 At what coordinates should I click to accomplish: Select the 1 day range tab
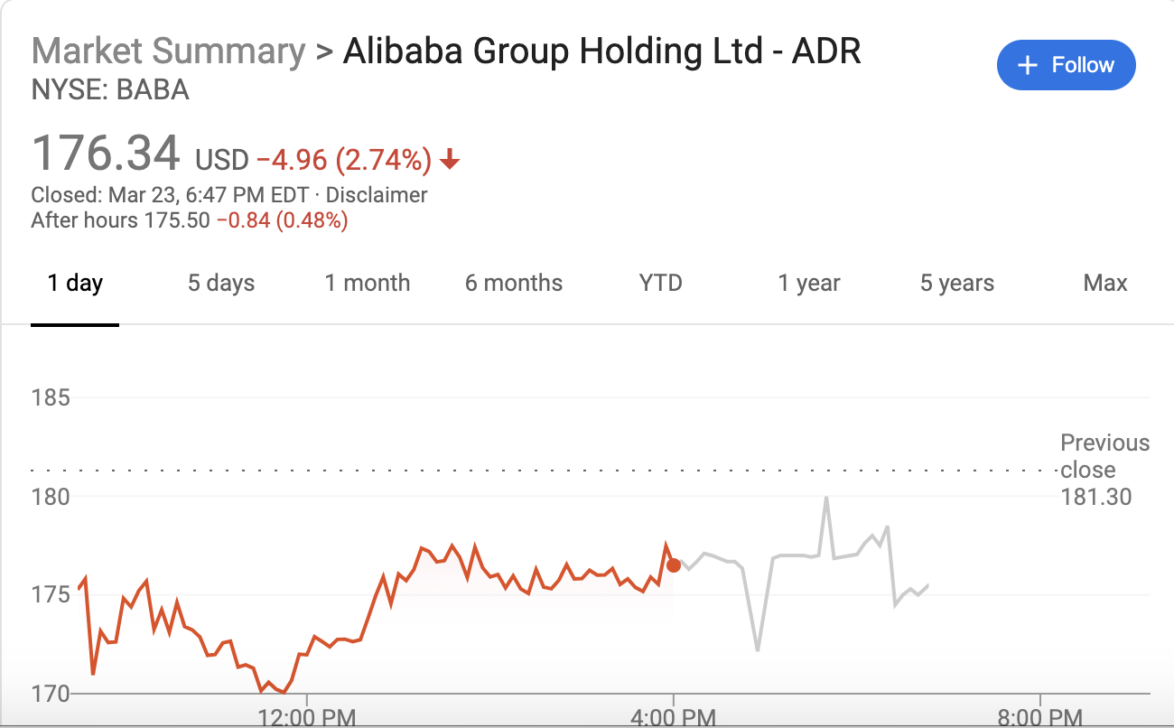(75, 283)
